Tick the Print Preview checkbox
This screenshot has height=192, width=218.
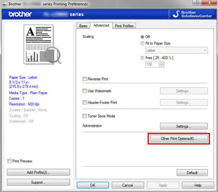coord(9,161)
